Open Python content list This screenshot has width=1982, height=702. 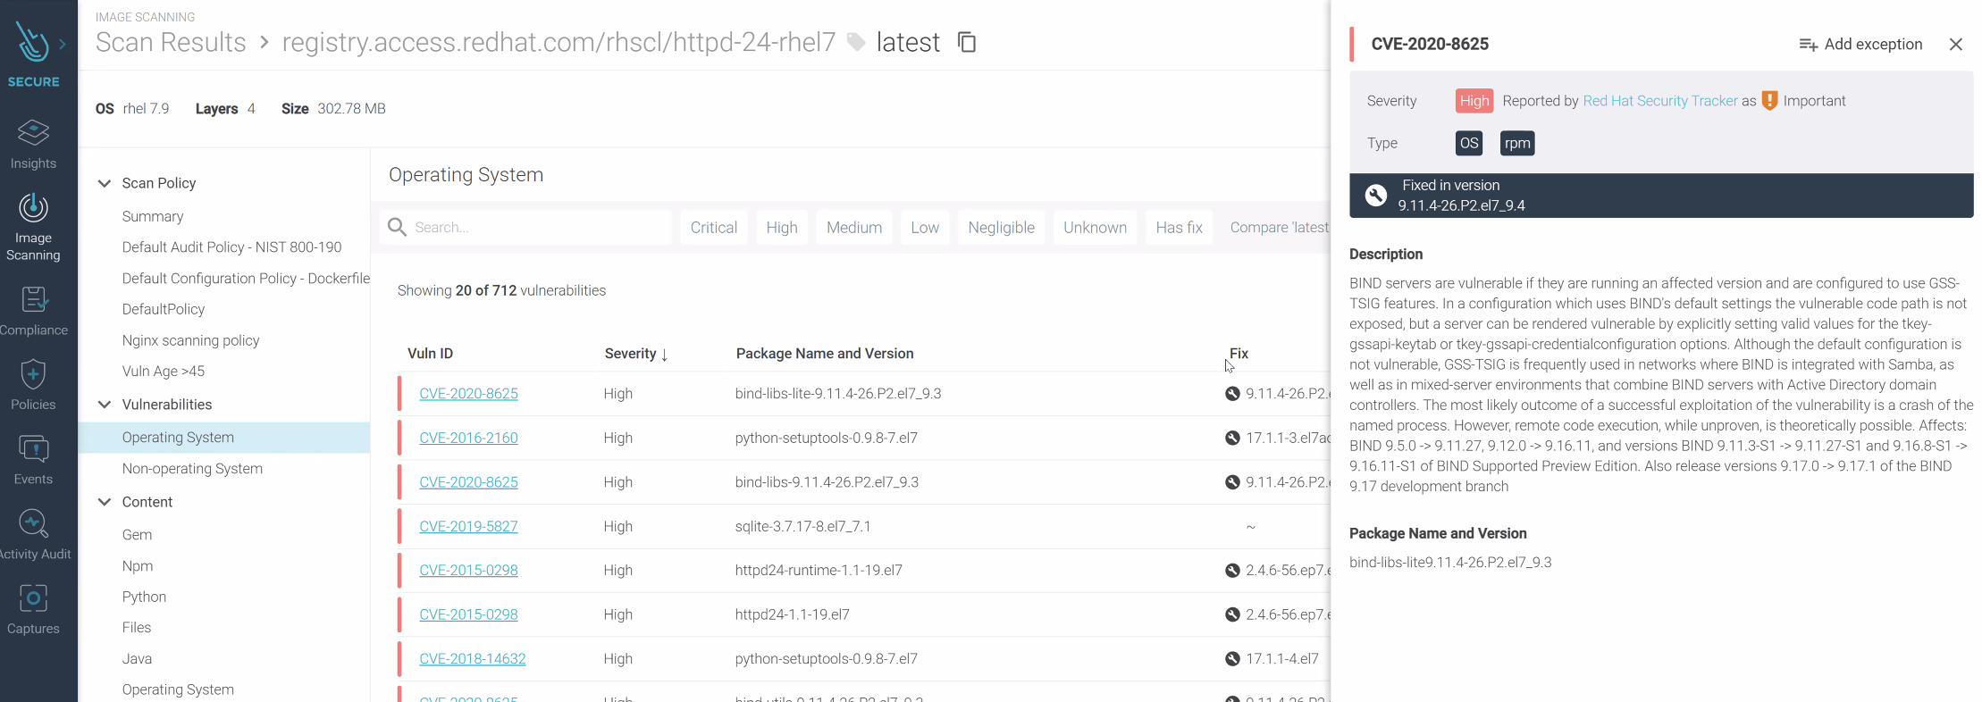click(144, 597)
